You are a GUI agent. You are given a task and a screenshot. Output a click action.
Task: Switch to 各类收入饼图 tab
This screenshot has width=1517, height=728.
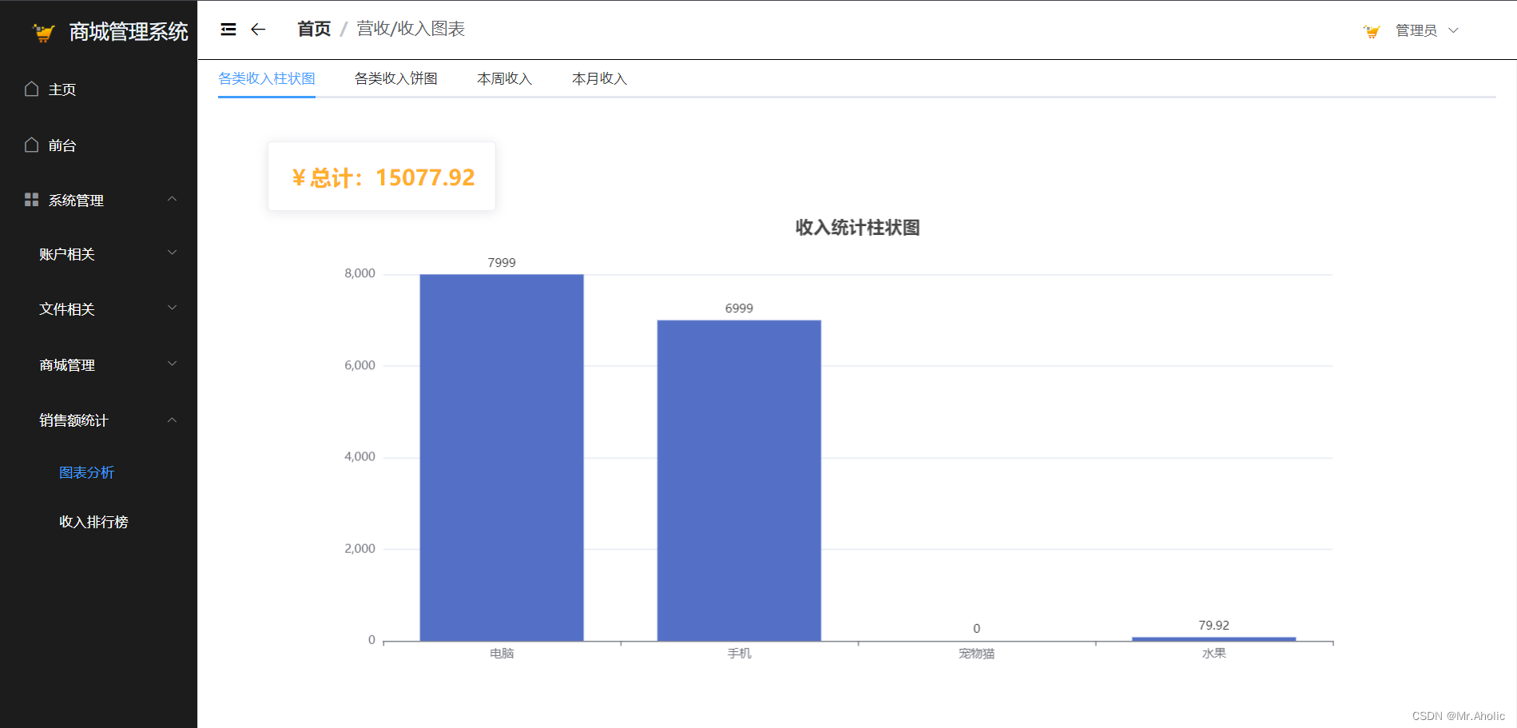[396, 78]
